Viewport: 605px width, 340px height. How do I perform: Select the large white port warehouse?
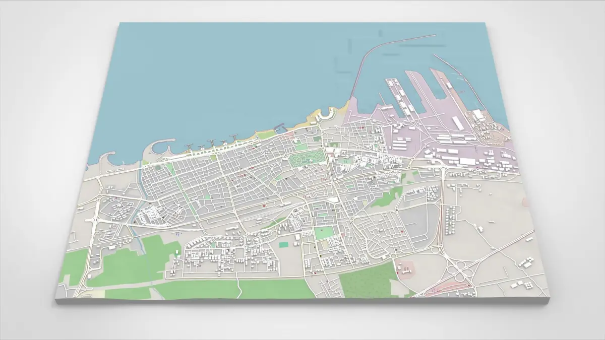tap(459, 122)
